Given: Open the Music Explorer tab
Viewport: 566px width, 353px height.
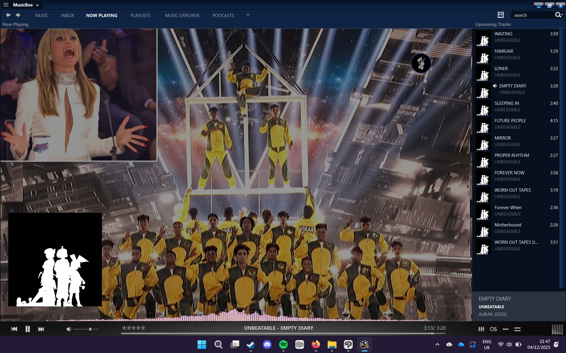Looking at the screenshot, I should tap(182, 15).
